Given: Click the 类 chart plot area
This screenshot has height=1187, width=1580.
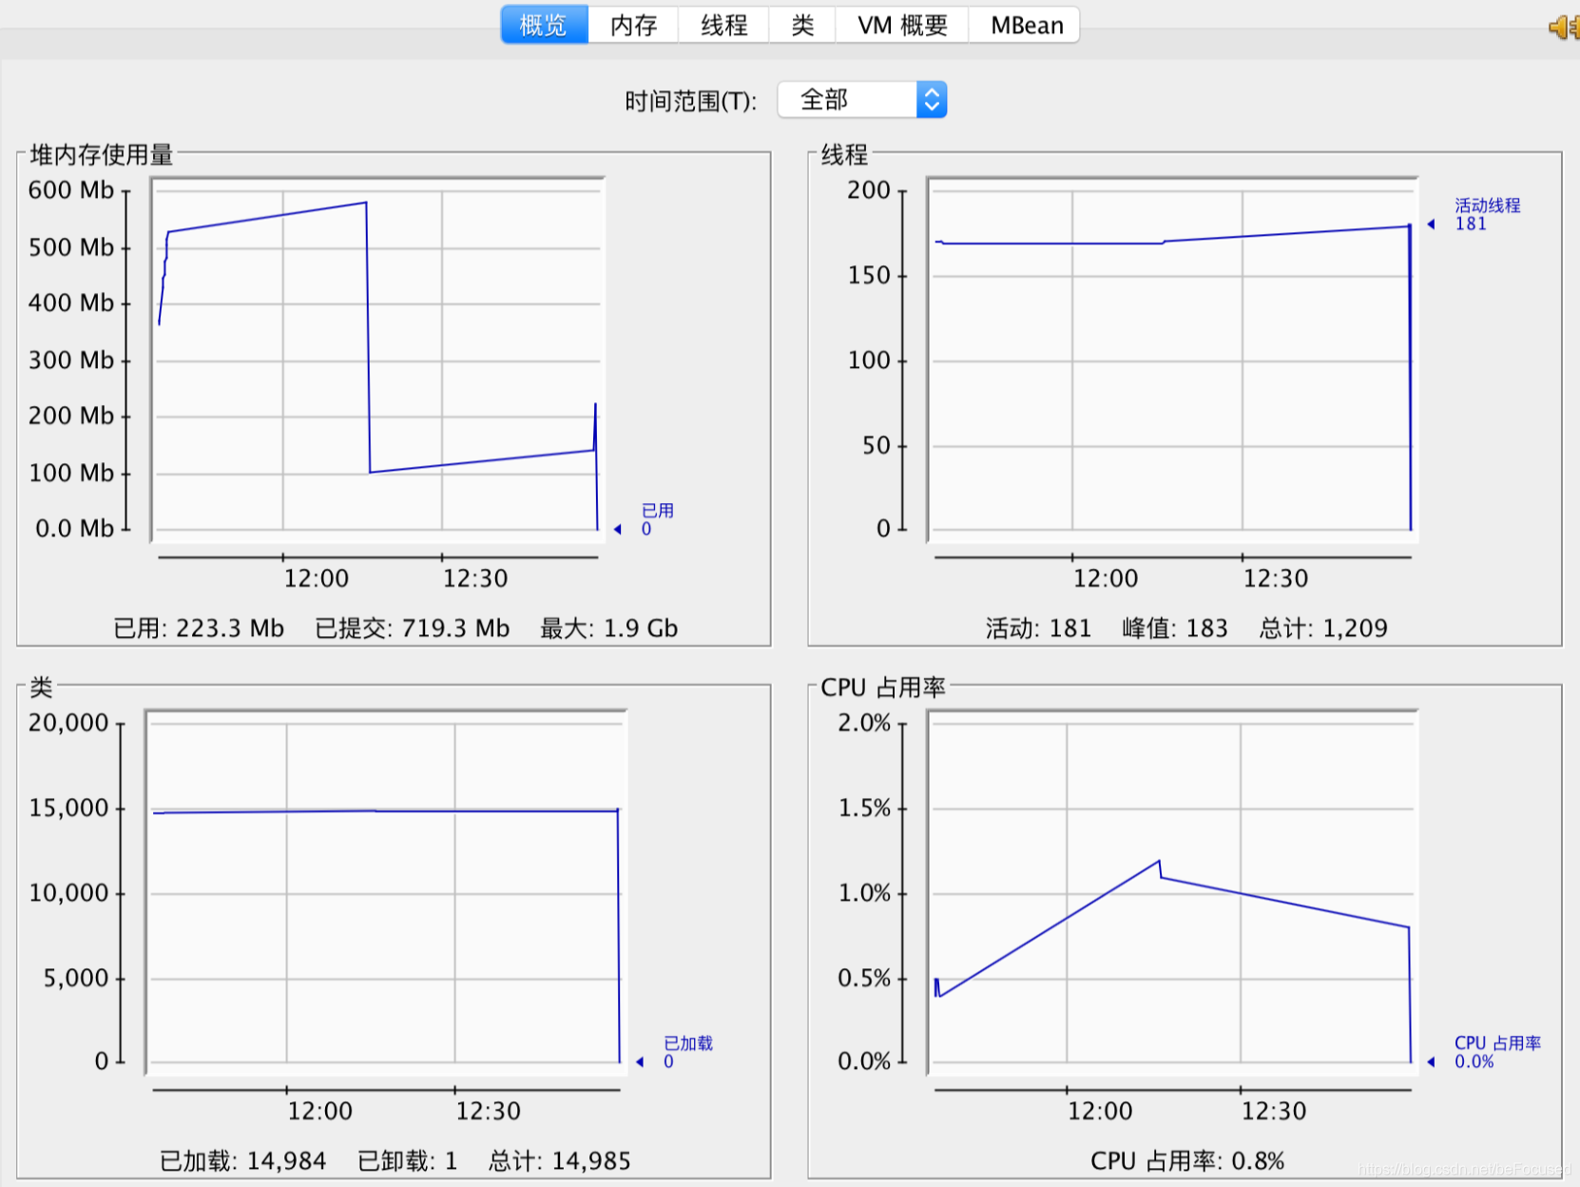Looking at the screenshot, I should coord(386,892).
